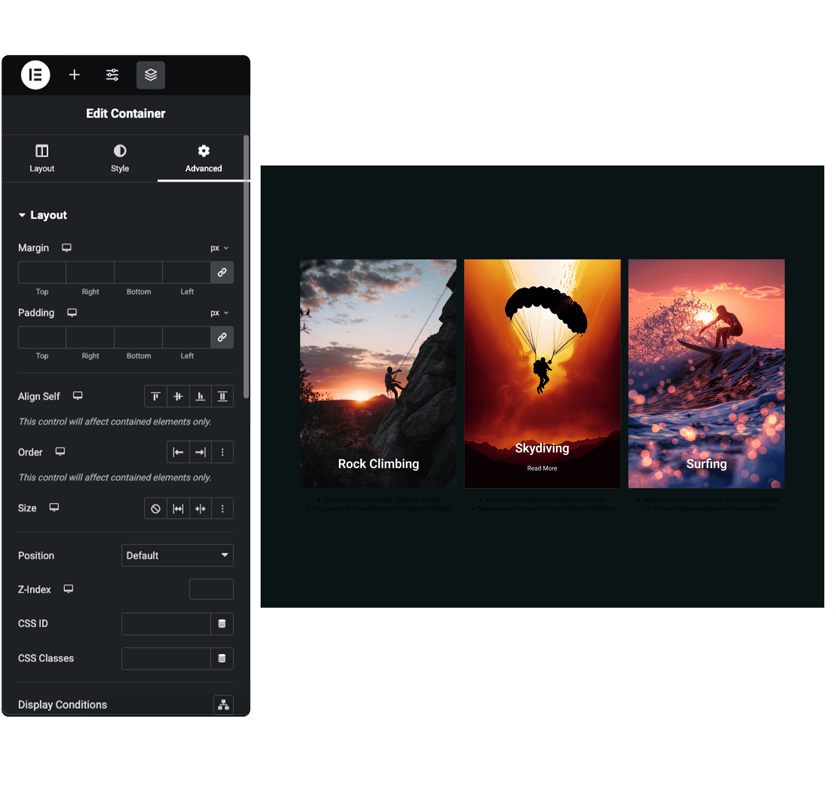Toggle linked values for Padding
Image resolution: width=836 pixels, height=801 pixels.
[222, 337]
